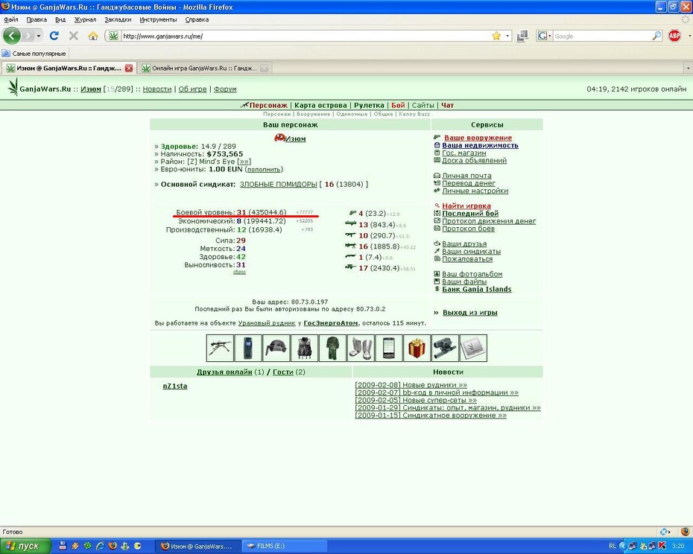693x554 pixels.
Task: Click the Stop loading X icon
Action: (x=73, y=36)
